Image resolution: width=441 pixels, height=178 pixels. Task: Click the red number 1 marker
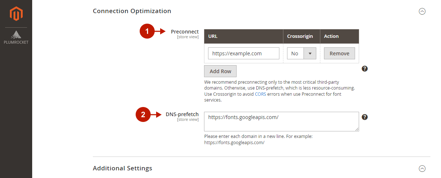tap(147, 32)
